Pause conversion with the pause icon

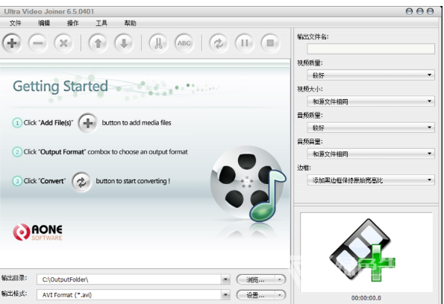[244, 43]
